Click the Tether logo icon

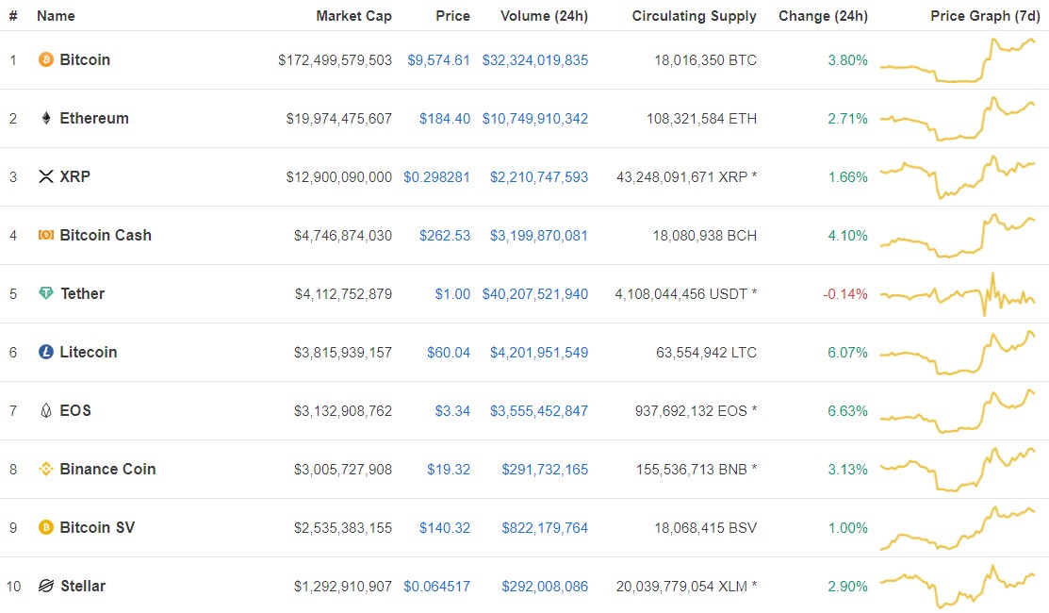pyautogui.click(x=45, y=293)
